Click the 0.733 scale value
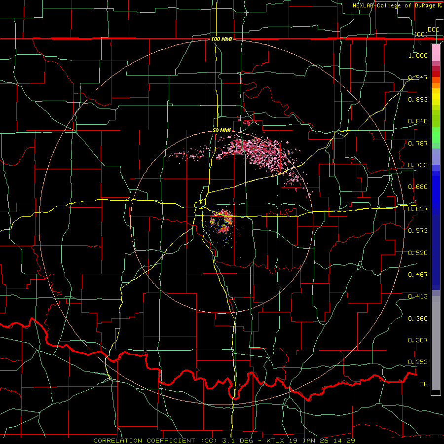Viewport: 444px width, 444px height. click(x=418, y=165)
